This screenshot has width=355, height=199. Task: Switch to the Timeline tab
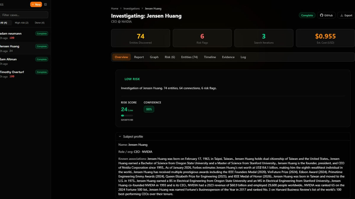210,57
